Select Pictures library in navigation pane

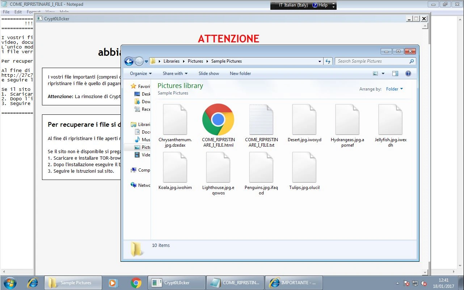[x=142, y=147]
